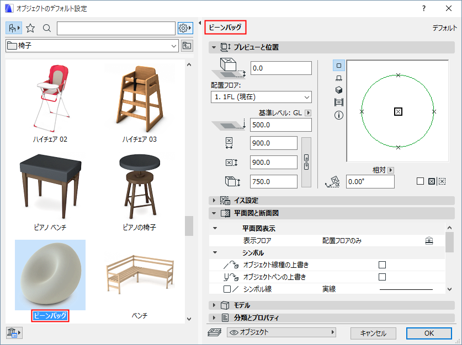Image resolution: width=462 pixels, height=345 pixels.
Task: Open the オブジェクト layer dropdown
Action: [x=282, y=332]
